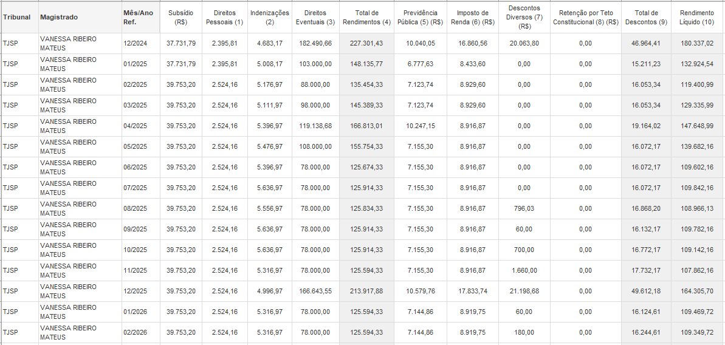Click the 07/2025 month cell
The height and width of the screenshot is (345, 725).
click(140, 188)
